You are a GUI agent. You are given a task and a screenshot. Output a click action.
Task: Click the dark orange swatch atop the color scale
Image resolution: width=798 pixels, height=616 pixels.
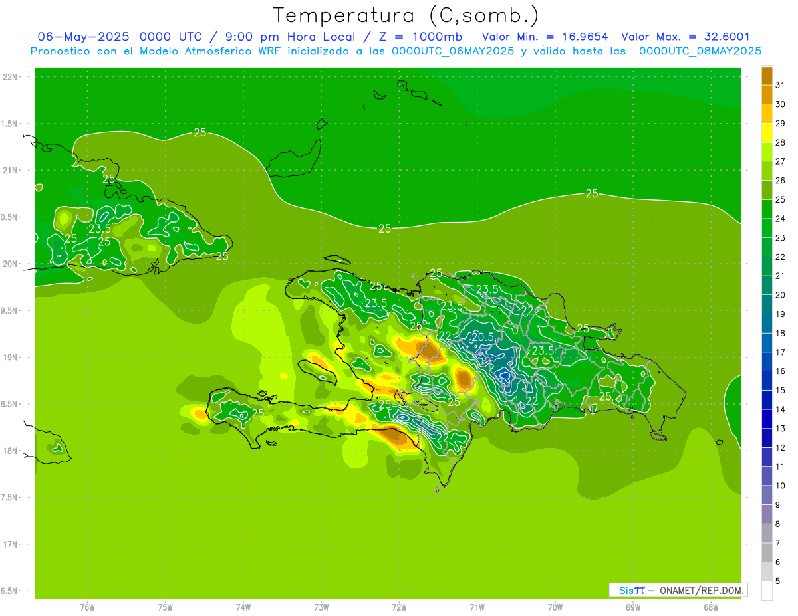click(767, 76)
